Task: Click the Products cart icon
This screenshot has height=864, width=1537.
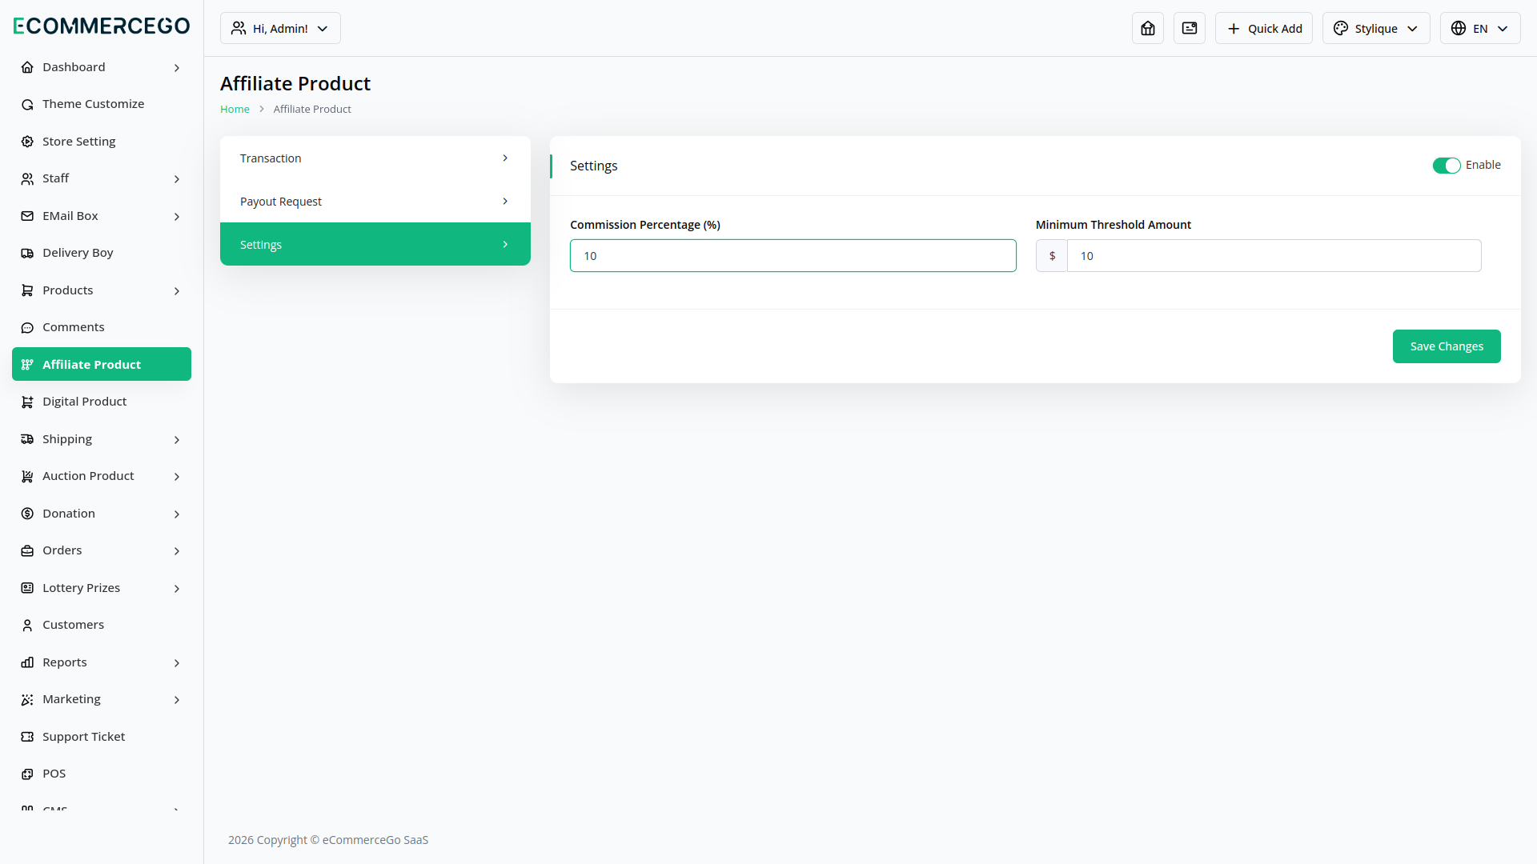Action: point(27,290)
